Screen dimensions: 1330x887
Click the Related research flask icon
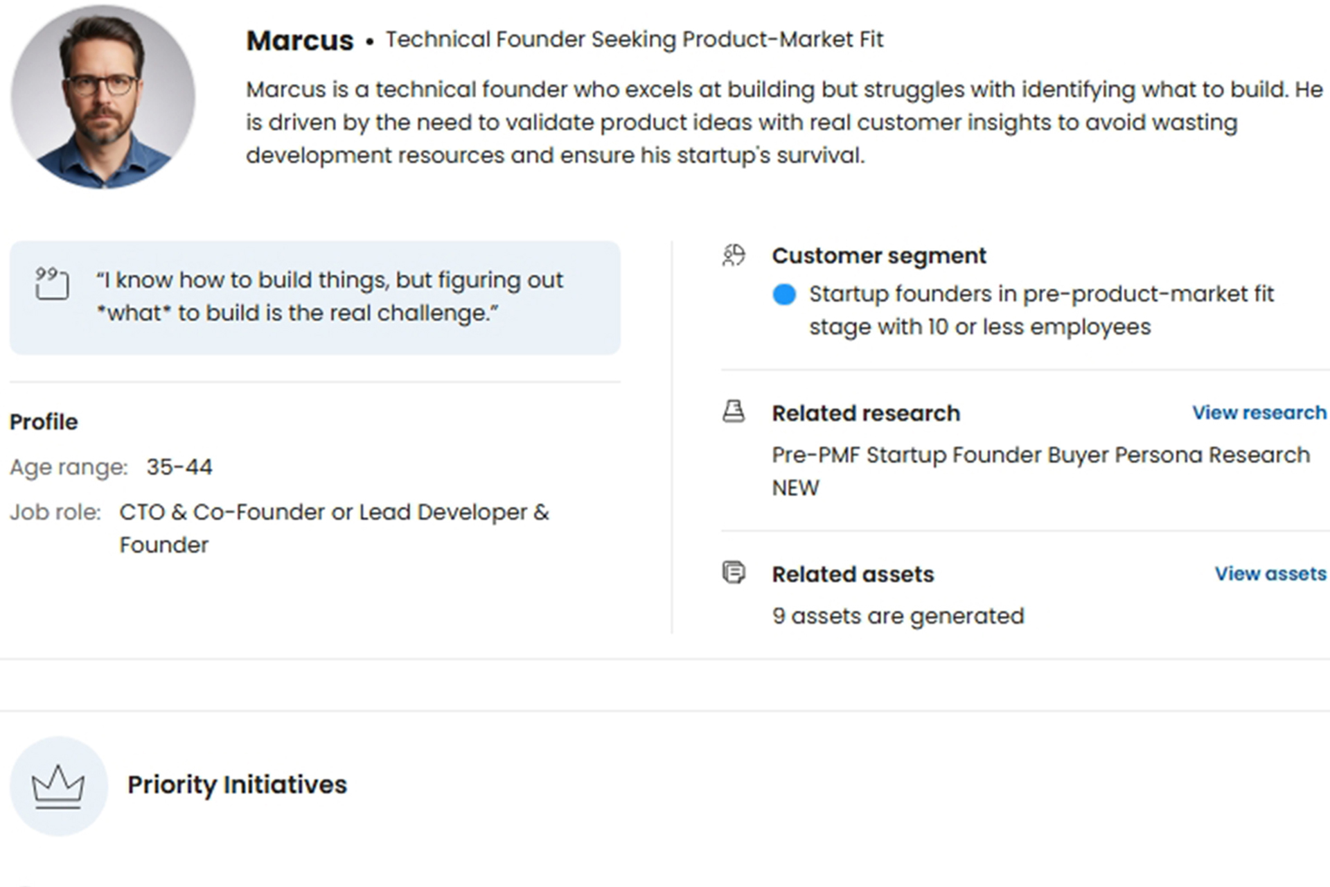point(734,412)
